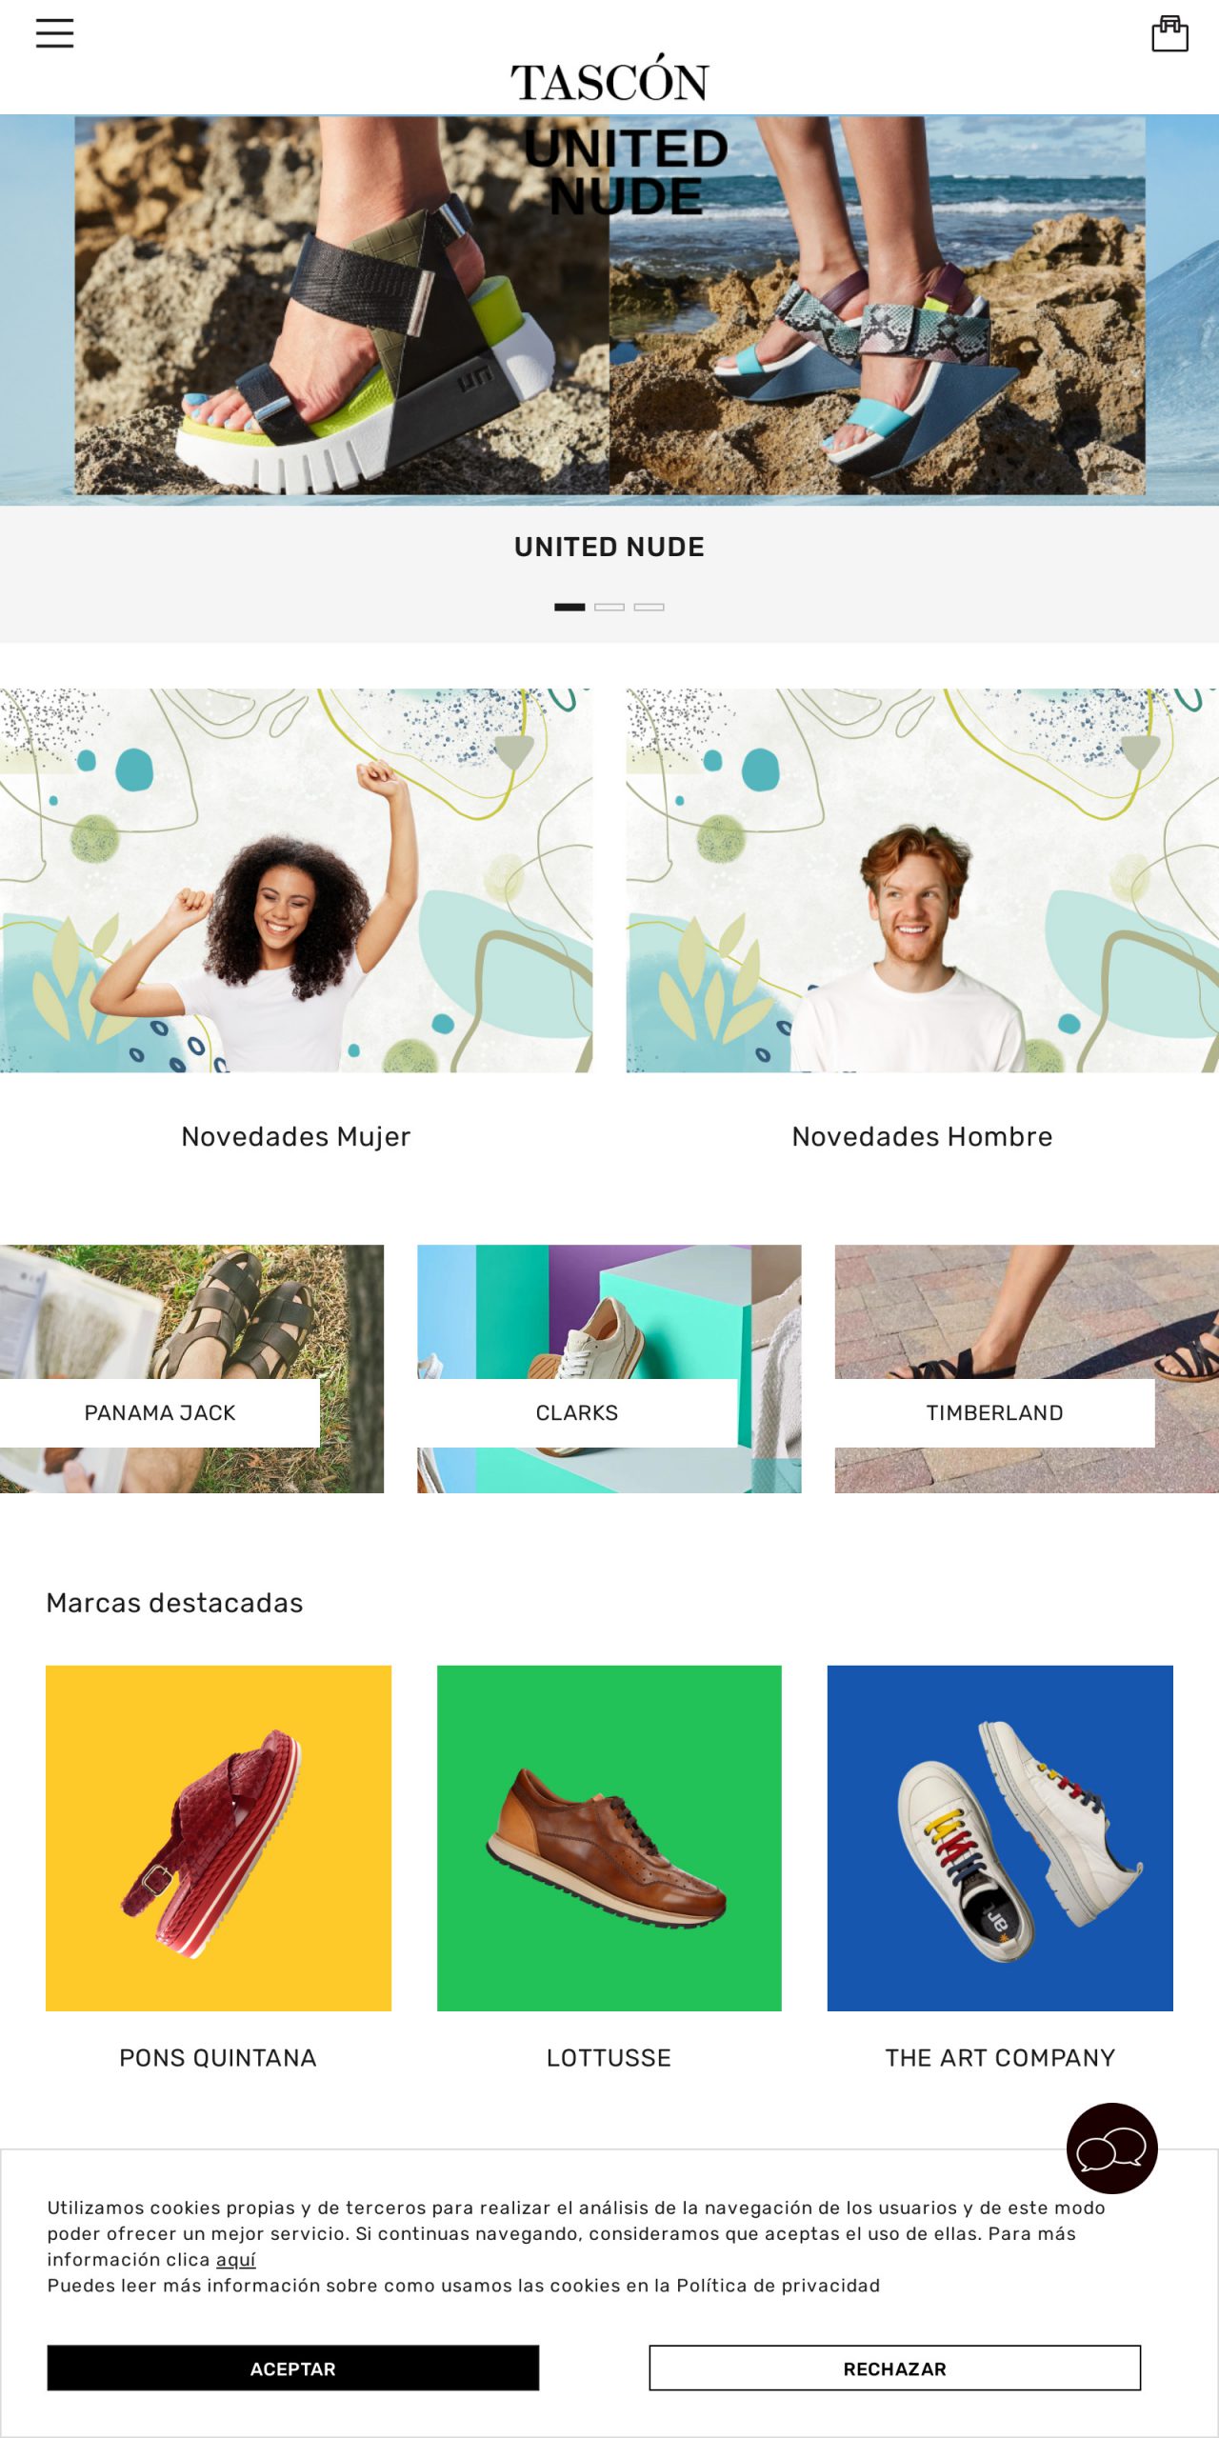Select the TIMBERLAND brand label
This screenshot has height=2438, width=1219.
point(994,1412)
